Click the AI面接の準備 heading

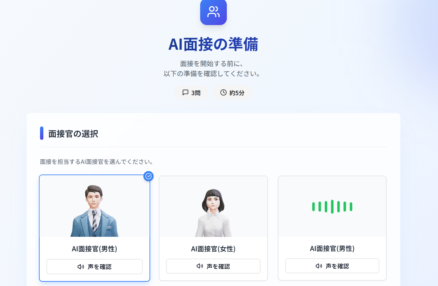click(213, 44)
